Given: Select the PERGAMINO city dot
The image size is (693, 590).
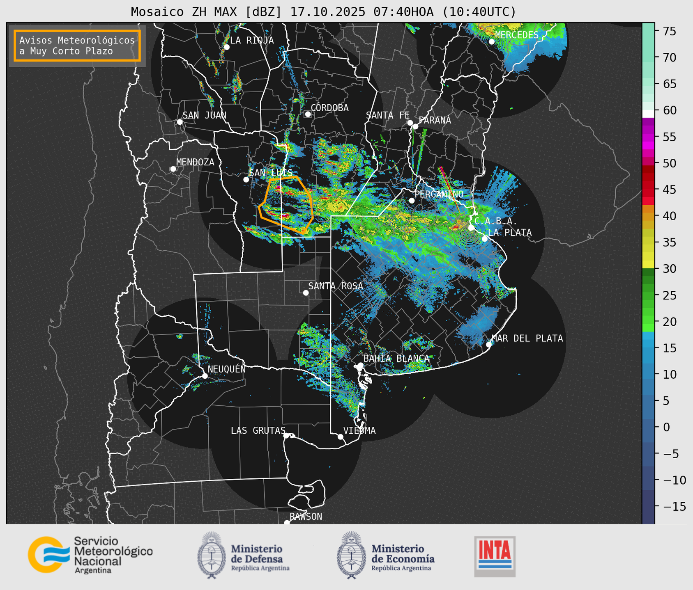Looking at the screenshot, I should [412, 201].
